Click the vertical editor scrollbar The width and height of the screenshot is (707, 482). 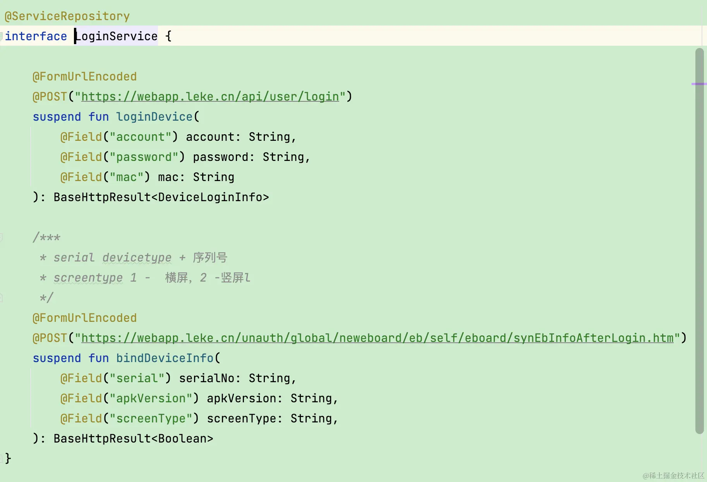(699, 241)
